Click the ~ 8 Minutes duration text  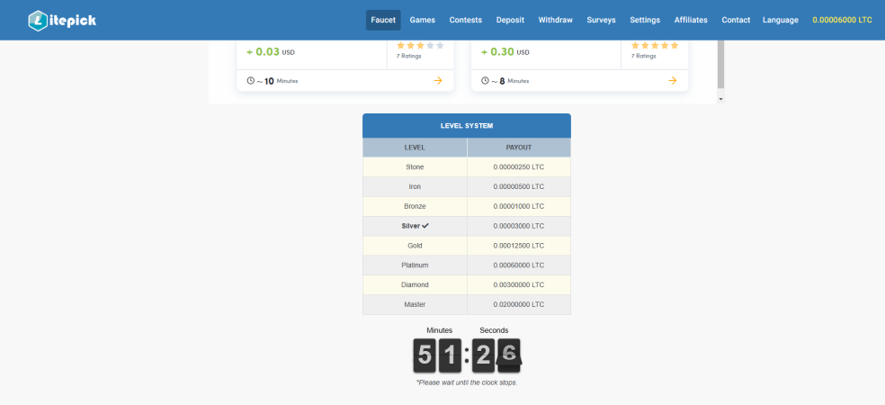510,81
